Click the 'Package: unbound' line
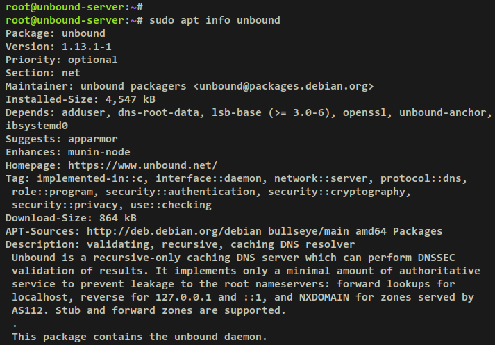 click(56, 33)
